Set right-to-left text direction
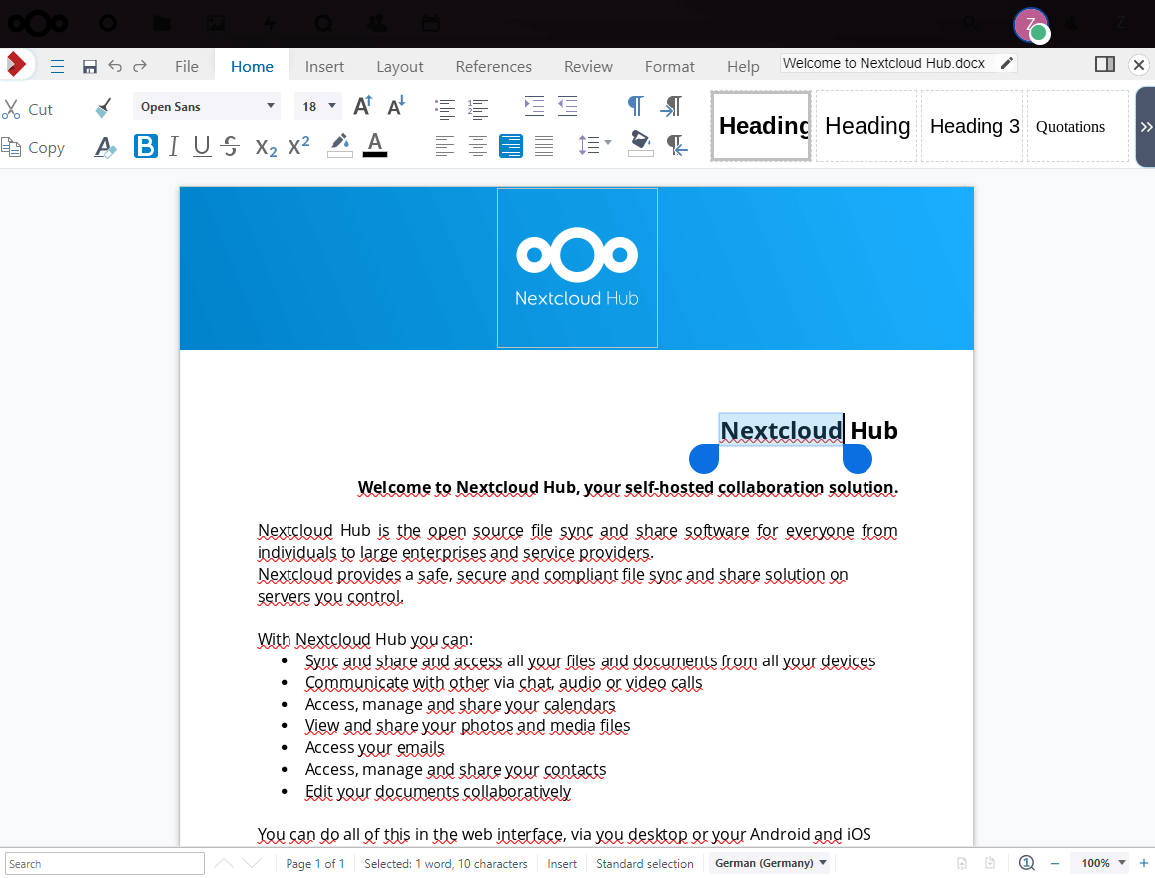Image resolution: width=1155 pixels, height=878 pixels. [676, 145]
